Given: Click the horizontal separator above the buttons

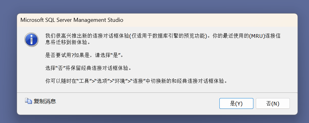Looking at the screenshot, I should 157,92.
